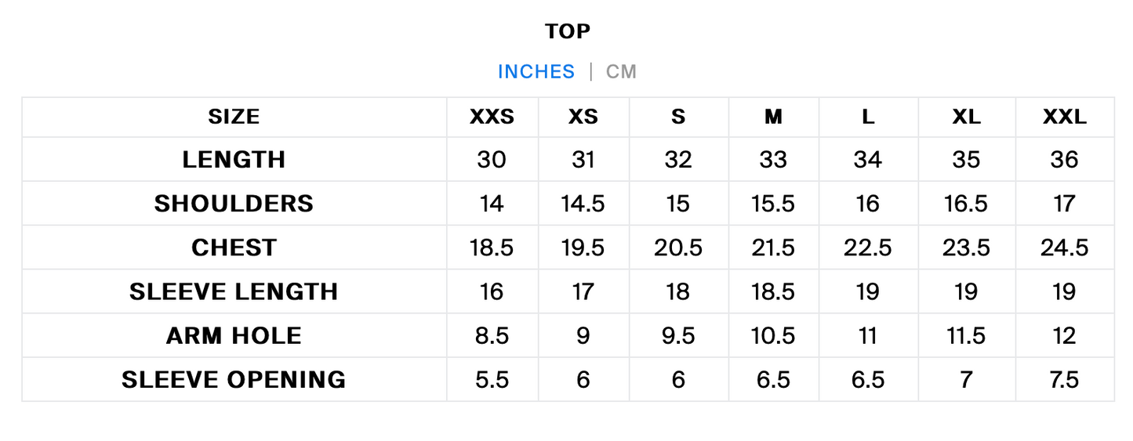Select the XXL column header
This screenshot has height=441, width=1133.
pos(1065,117)
